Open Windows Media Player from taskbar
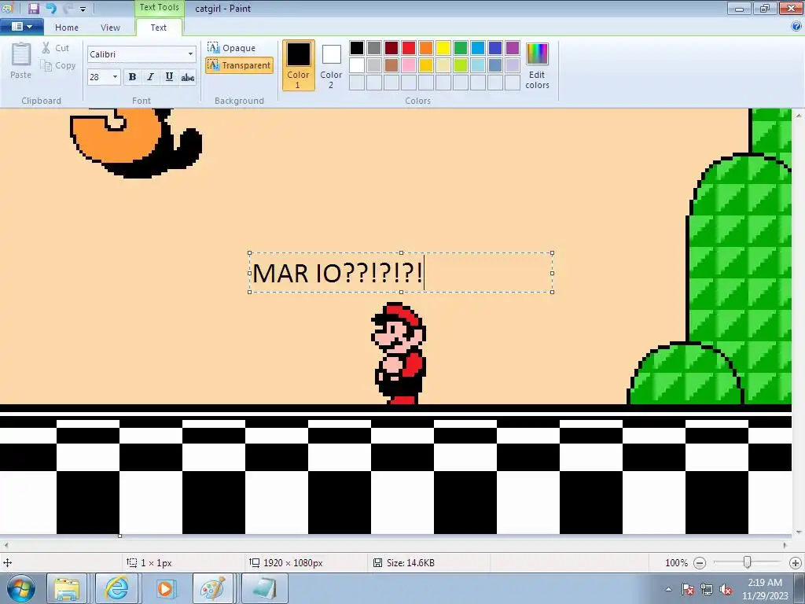 tap(165, 588)
